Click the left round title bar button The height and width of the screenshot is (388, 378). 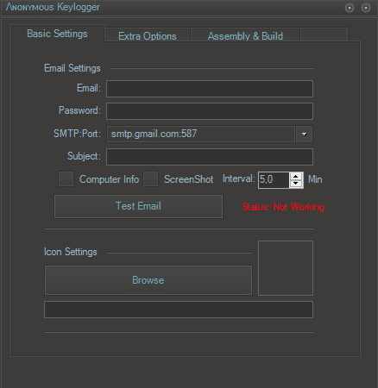pos(350,8)
